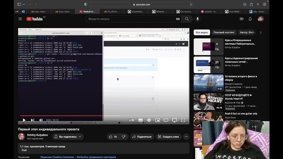The height and width of the screenshot is (159, 283).
Task: Go to YouTube home via logo
Action: (34, 19)
